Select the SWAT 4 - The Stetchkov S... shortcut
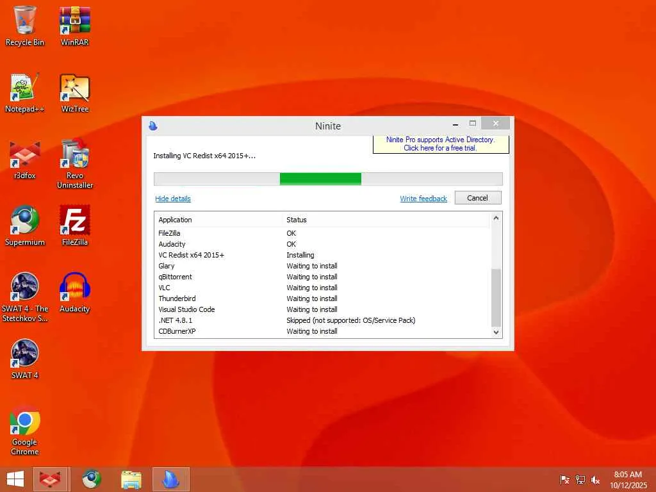Image resolution: width=656 pixels, height=492 pixels. point(25,297)
